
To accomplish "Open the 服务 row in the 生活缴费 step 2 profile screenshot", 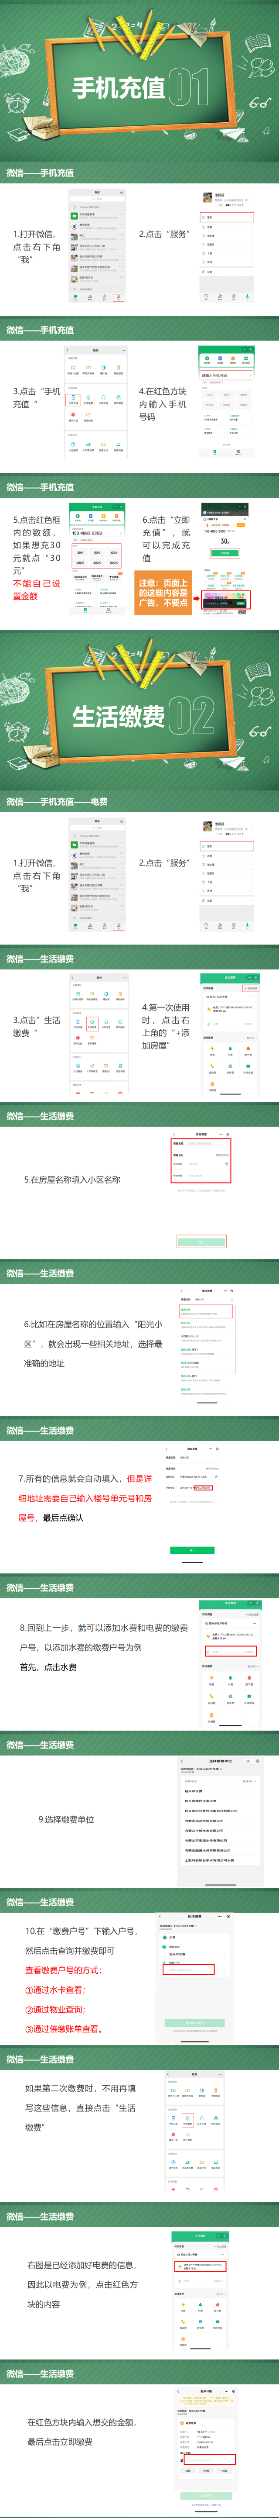I will coord(226,845).
